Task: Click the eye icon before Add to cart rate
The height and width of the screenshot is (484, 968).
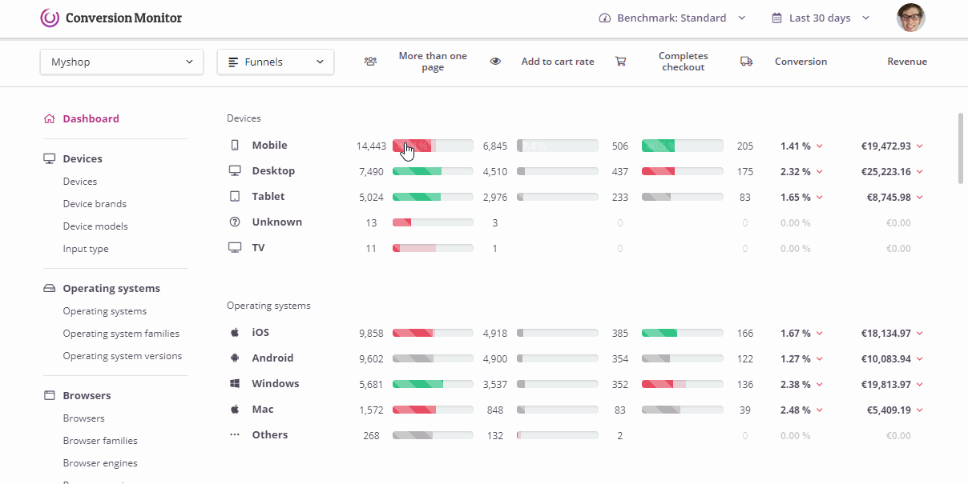Action: coord(495,60)
